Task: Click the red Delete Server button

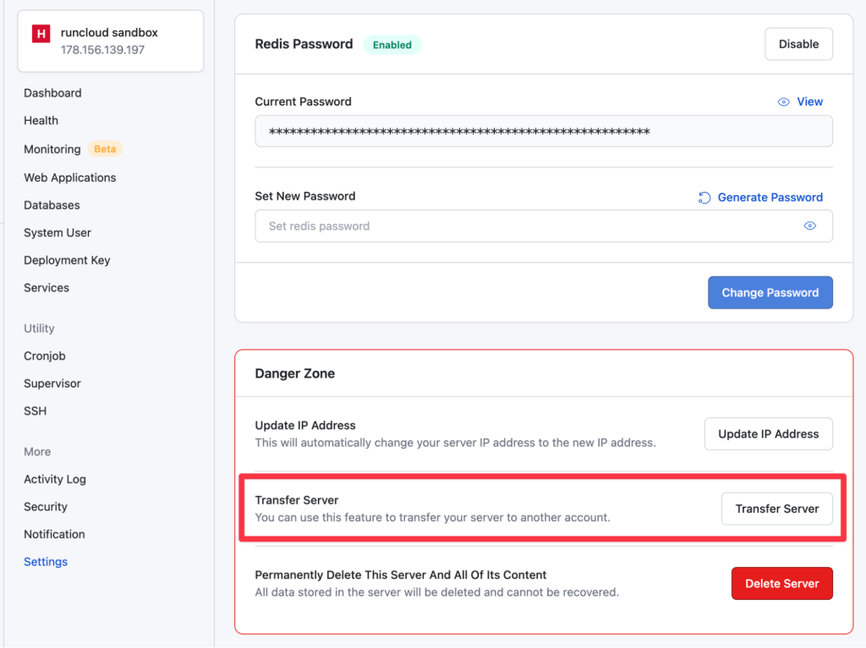Action: 781,584
